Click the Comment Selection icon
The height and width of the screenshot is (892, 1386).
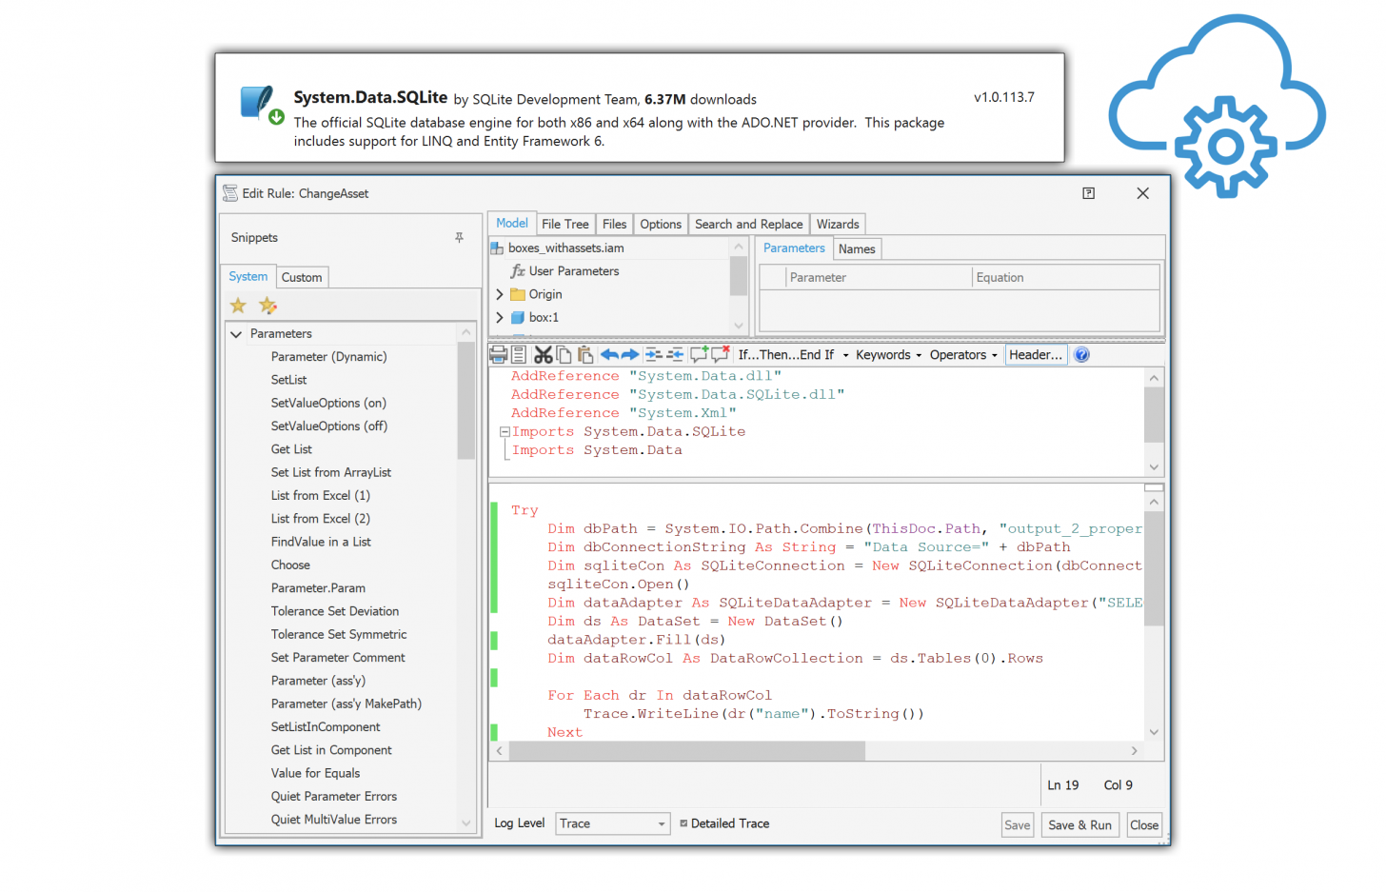coord(699,355)
